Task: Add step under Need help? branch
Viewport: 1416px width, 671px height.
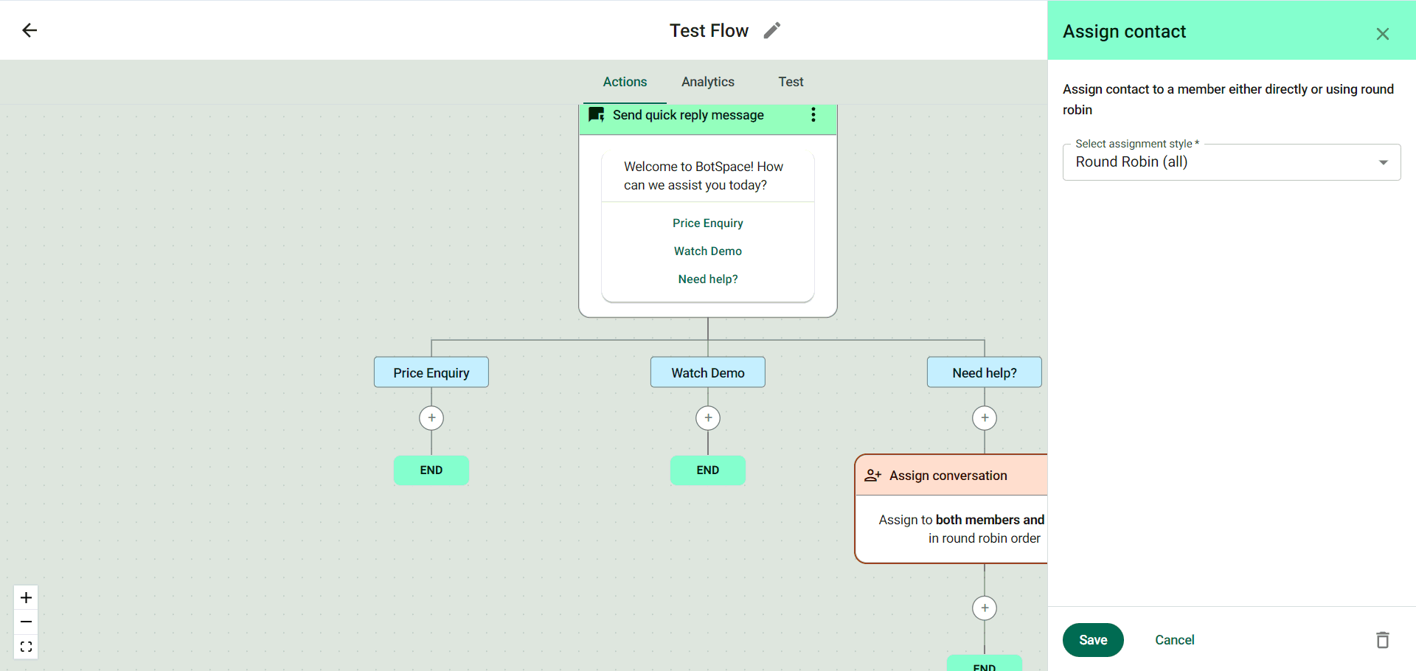Action: (x=985, y=418)
